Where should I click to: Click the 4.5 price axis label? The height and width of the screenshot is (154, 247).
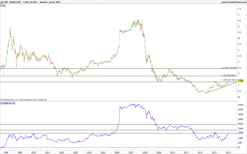(x=239, y=44)
